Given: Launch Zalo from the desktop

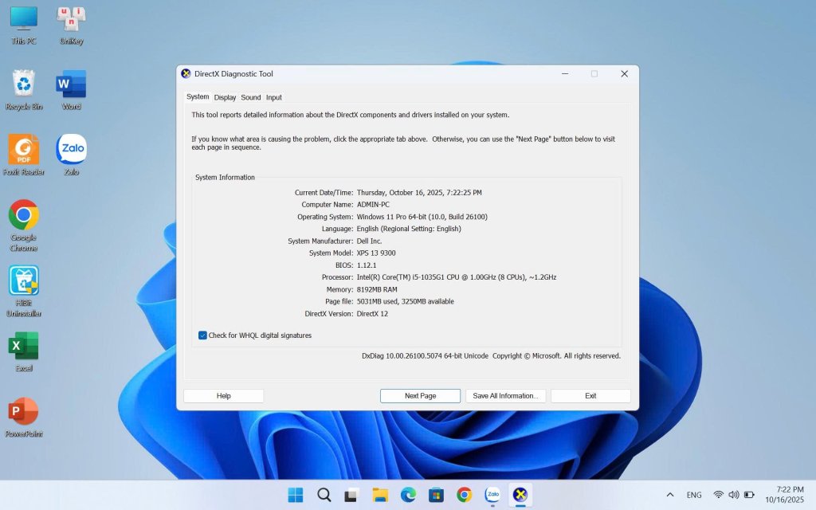Looking at the screenshot, I should (72, 150).
